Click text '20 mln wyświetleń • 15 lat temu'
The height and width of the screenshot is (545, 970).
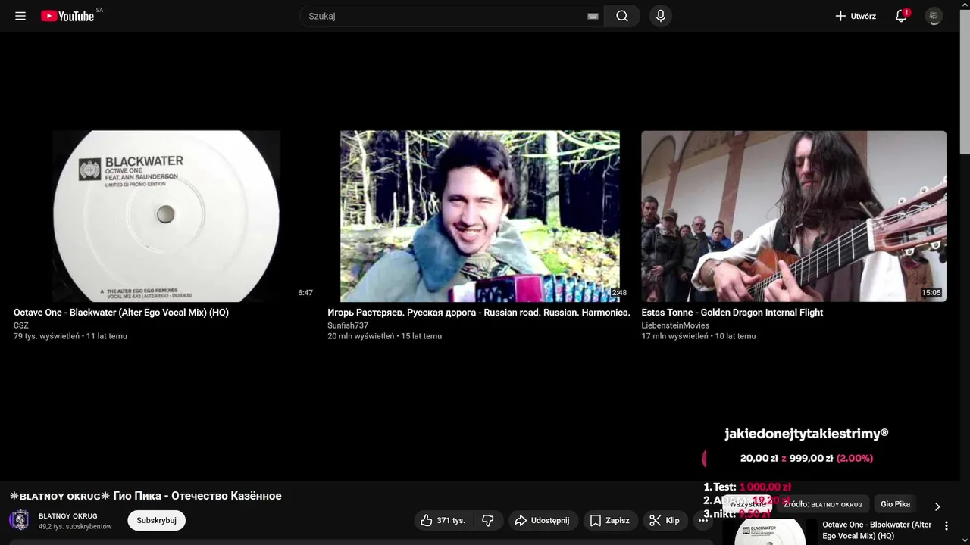coord(384,336)
